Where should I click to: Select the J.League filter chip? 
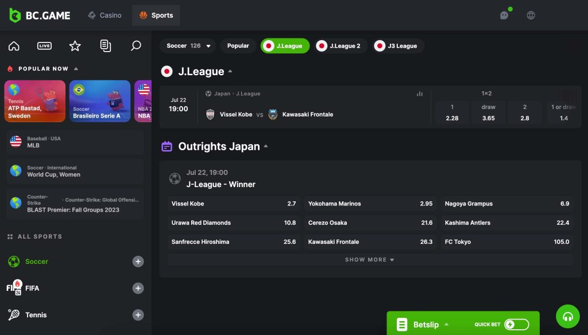285,46
